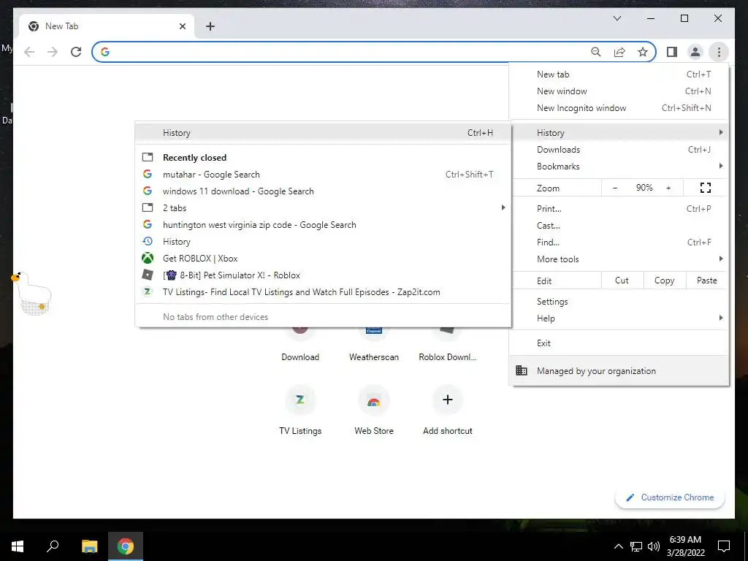Open full History with Ctrl+H entry in submenu
Image resolution: width=748 pixels, height=561 pixels.
323,133
